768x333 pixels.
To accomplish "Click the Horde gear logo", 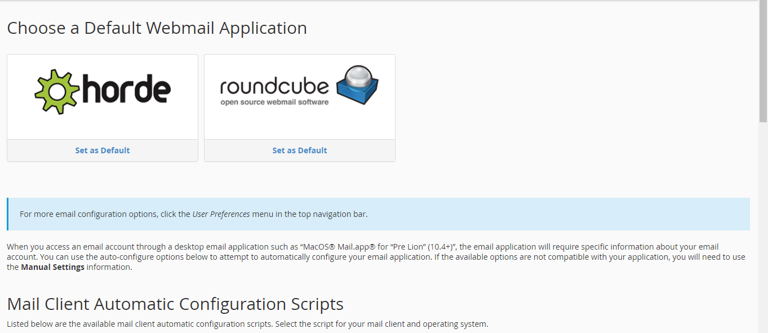I will (x=57, y=92).
